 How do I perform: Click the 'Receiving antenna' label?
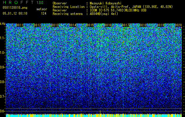point(68,14)
